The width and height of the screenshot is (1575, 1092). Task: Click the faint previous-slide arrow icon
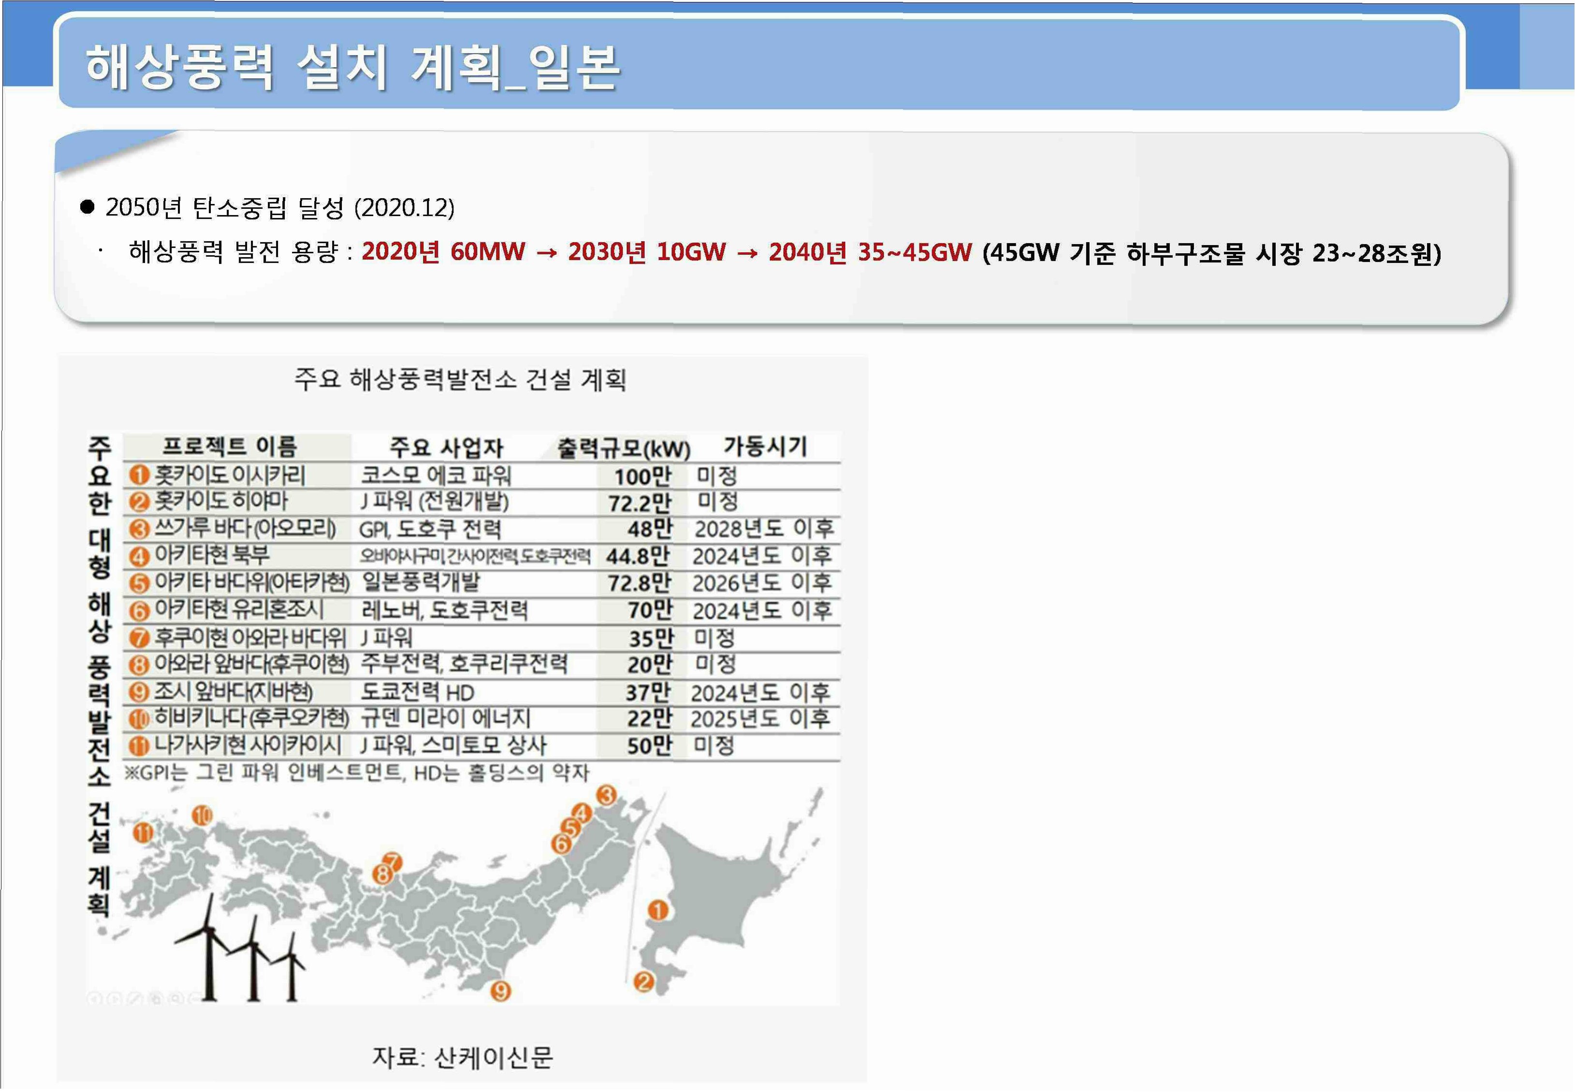[94, 999]
